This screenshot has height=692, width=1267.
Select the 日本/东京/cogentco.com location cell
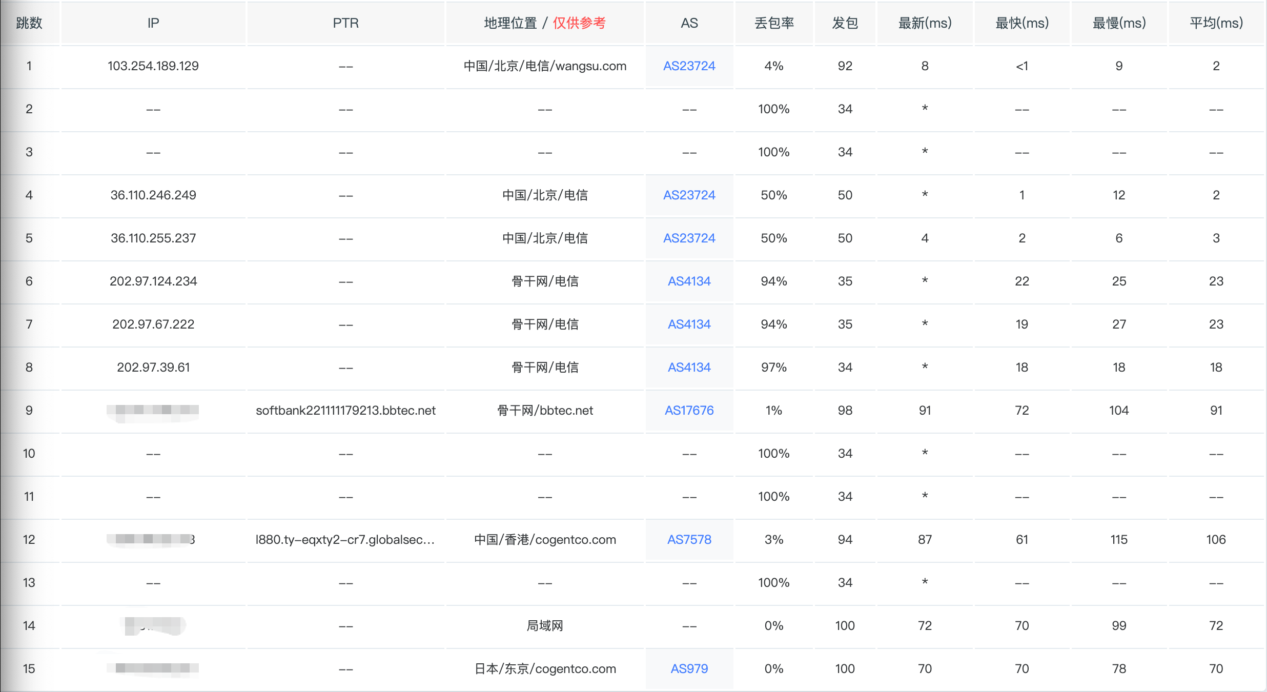545,669
